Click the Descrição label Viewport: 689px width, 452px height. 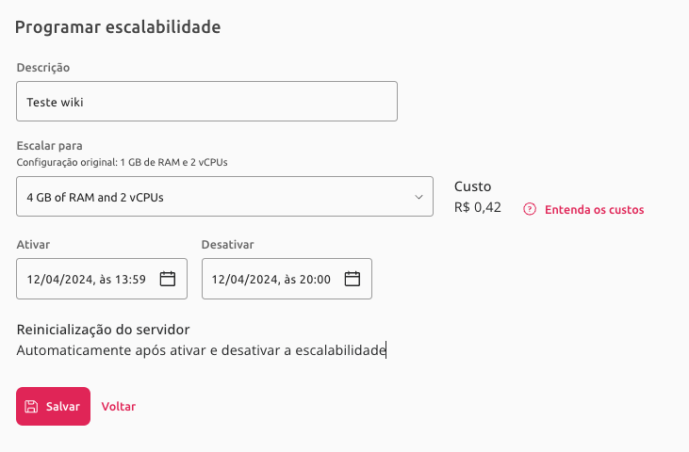click(x=43, y=68)
